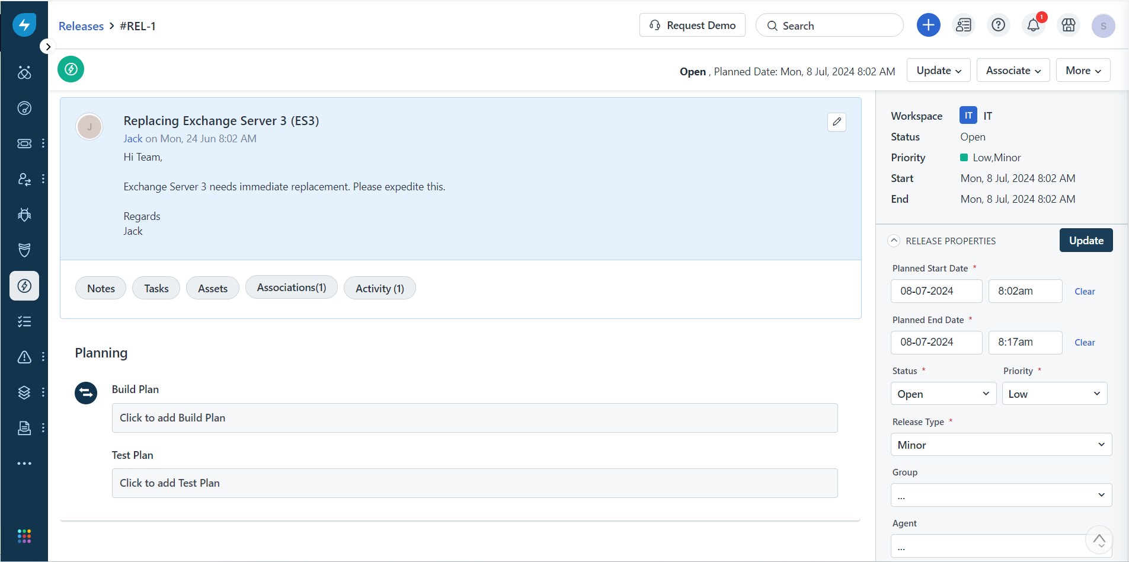Viewport: 1129px width, 562px height.
Task: Open the Release Type dropdown
Action: (x=1002, y=445)
